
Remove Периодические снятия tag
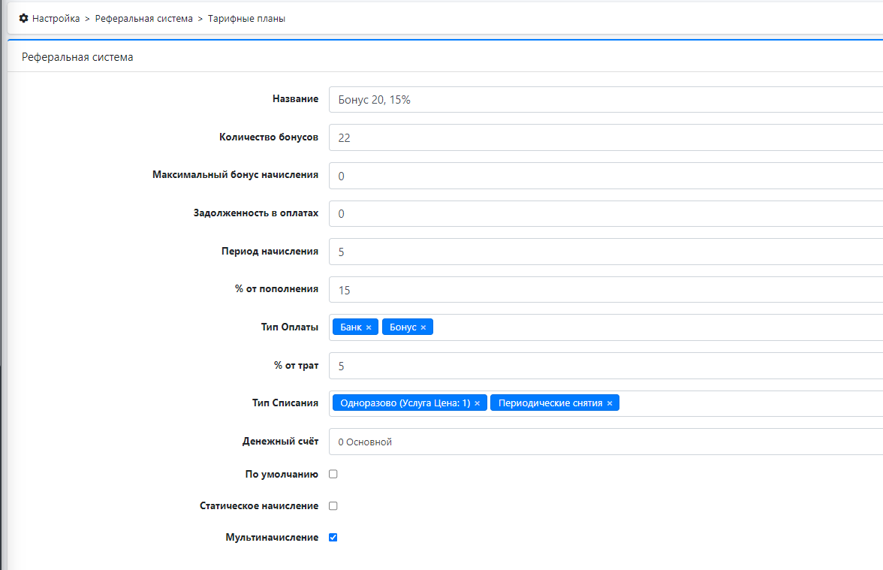point(610,403)
